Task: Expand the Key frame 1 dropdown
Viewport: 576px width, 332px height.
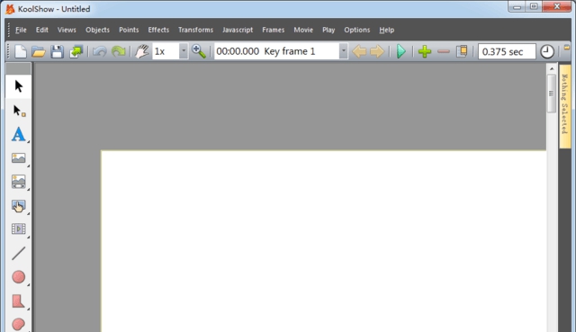Action: pyautogui.click(x=343, y=51)
